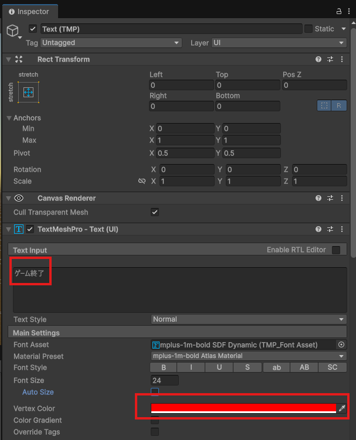356x440 pixels.
Task: Open Canvas Renderer preset settings icon
Action: [x=330, y=198]
